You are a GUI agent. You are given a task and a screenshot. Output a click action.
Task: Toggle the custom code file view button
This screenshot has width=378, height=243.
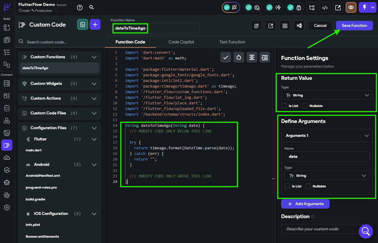tap(83, 25)
